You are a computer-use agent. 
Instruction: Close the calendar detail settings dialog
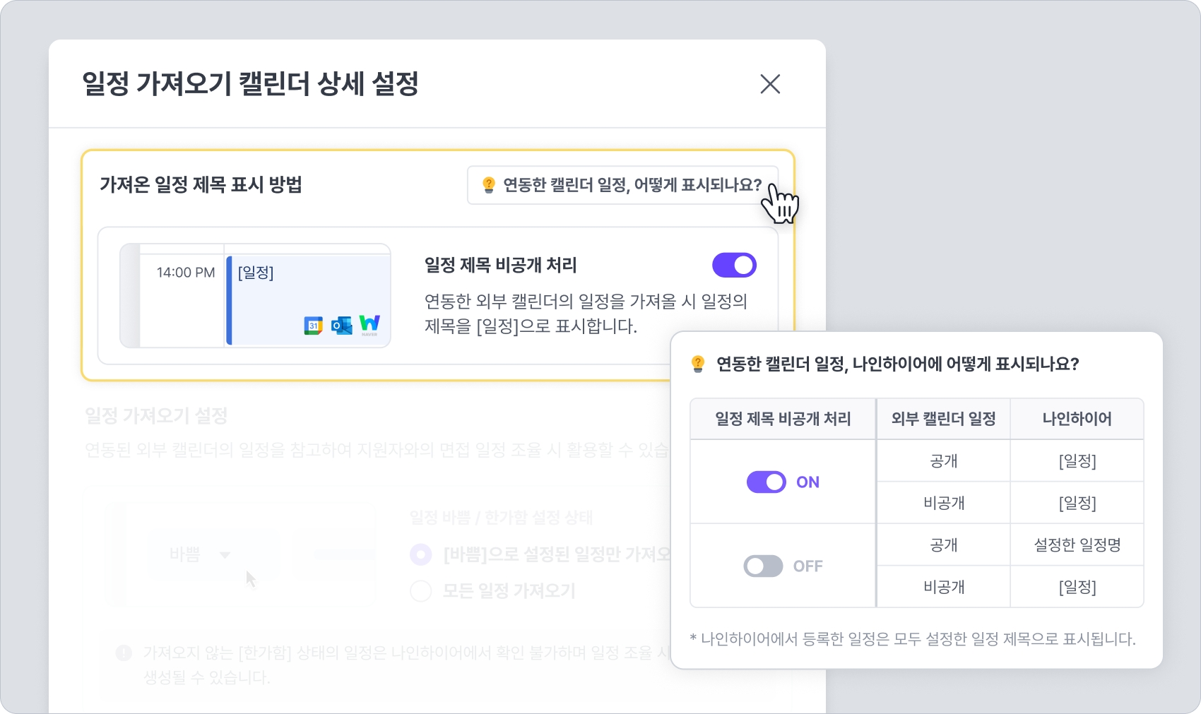pyautogui.click(x=770, y=84)
